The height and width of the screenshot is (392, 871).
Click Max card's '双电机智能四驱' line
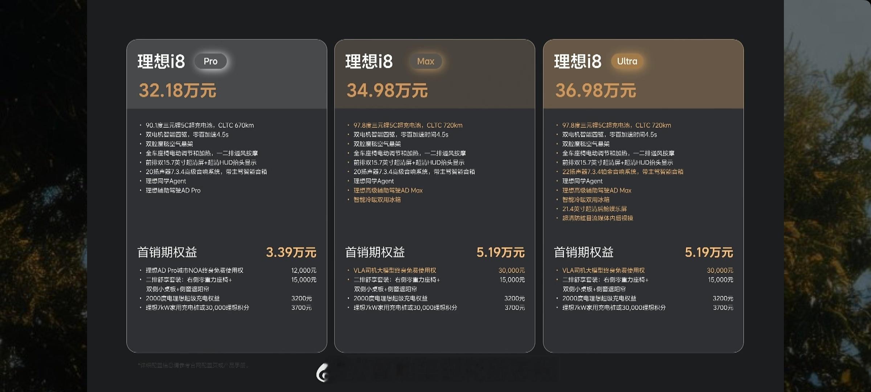pyautogui.click(x=401, y=135)
